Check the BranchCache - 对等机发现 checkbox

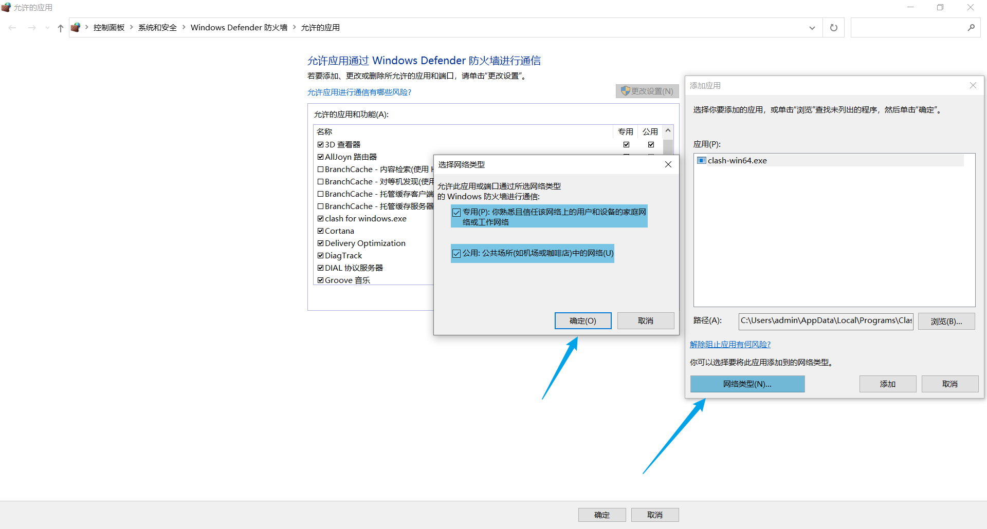click(320, 182)
